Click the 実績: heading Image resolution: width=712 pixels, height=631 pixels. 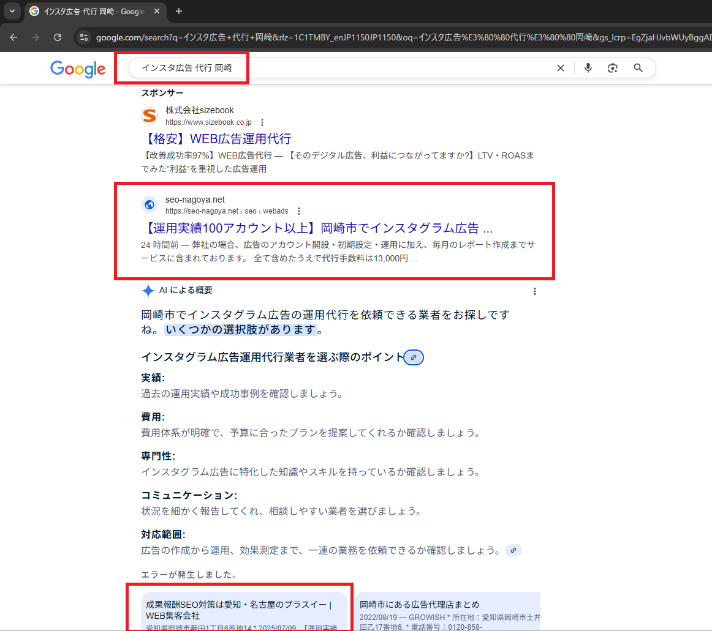tap(153, 378)
